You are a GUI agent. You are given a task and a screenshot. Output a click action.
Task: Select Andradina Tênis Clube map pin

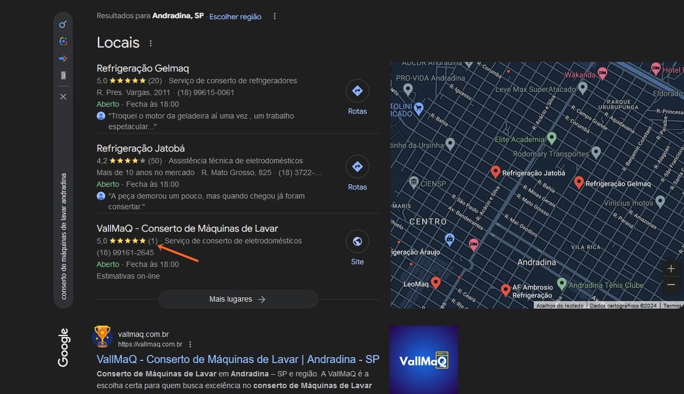562,283
